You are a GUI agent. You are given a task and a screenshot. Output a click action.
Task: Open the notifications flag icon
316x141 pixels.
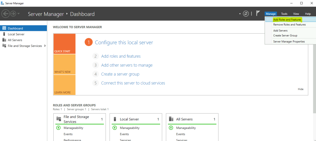pyautogui.click(x=258, y=13)
